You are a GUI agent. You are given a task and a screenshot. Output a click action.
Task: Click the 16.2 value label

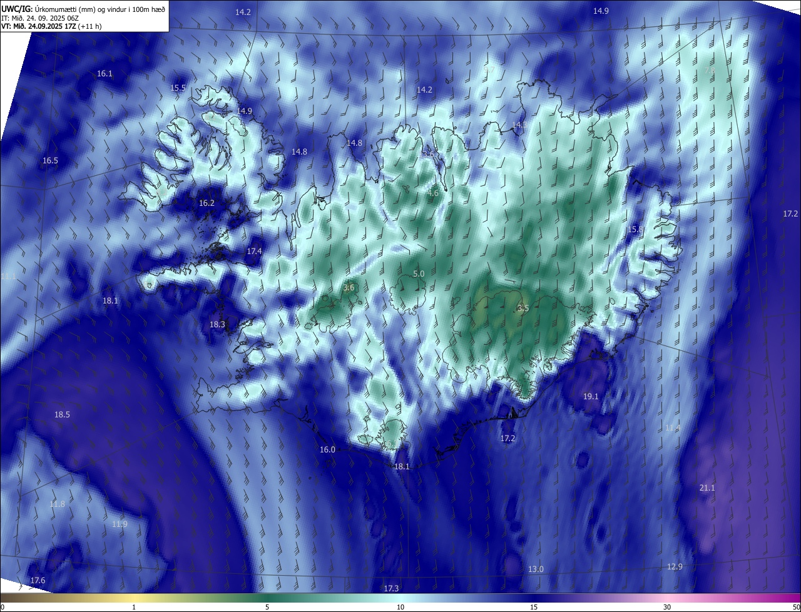coord(207,203)
